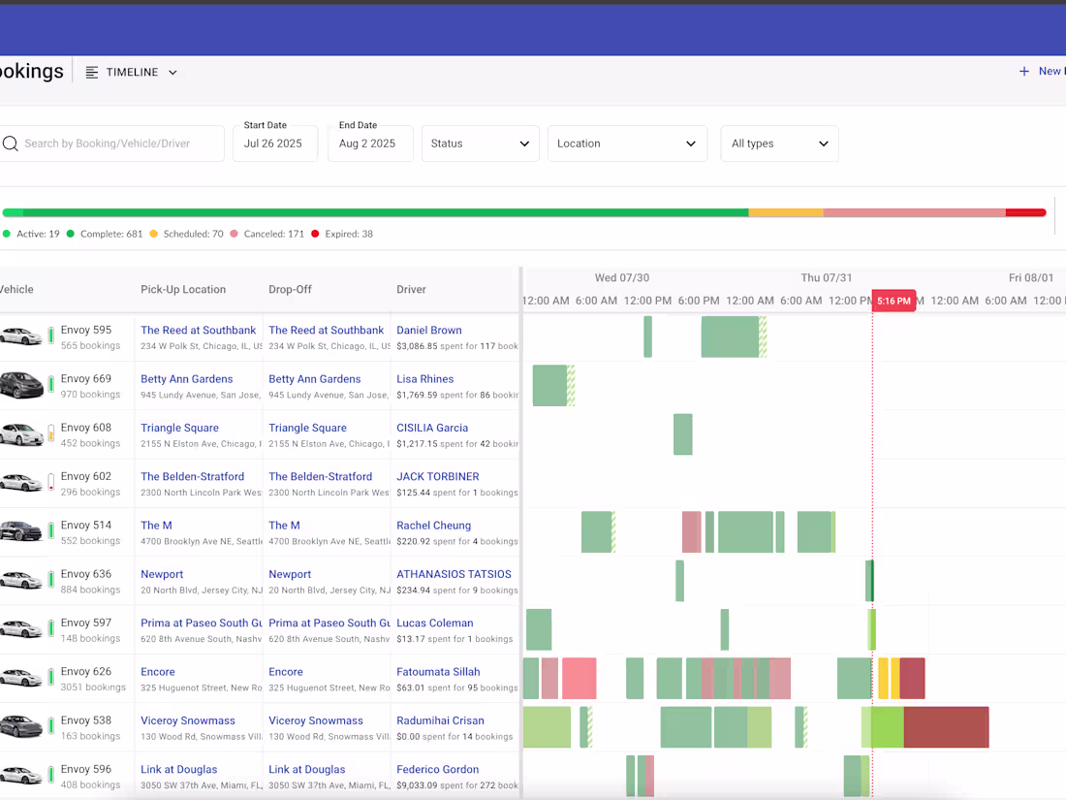Open driver JACK TORBINER link
Viewport: 1066px width, 800px height.
(x=438, y=476)
